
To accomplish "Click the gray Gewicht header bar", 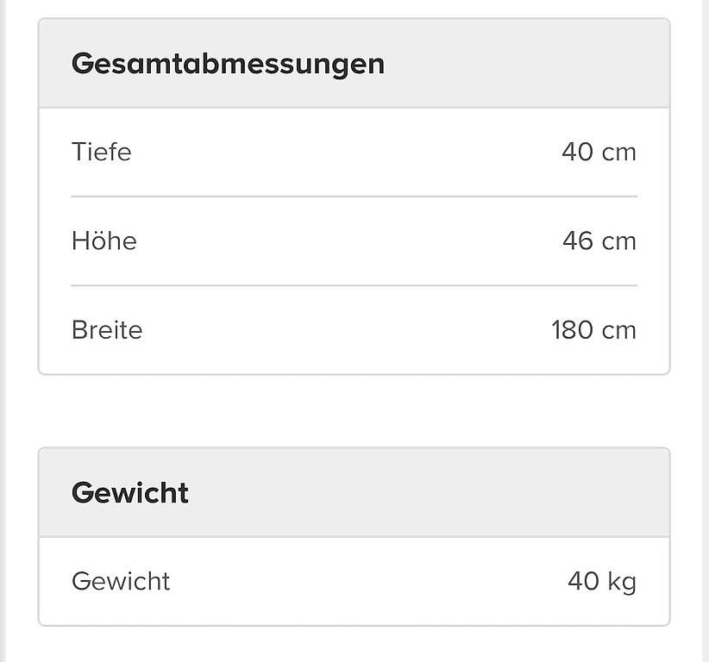I will tap(354, 492).
